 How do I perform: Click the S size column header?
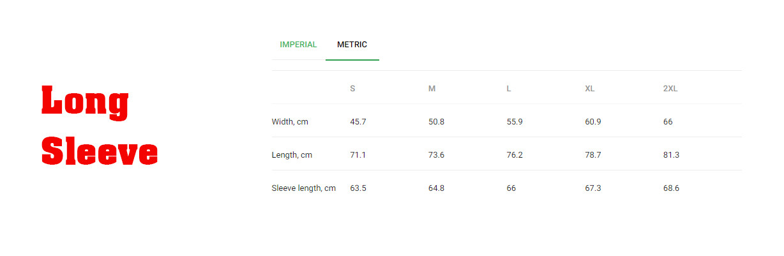[352, 89]
